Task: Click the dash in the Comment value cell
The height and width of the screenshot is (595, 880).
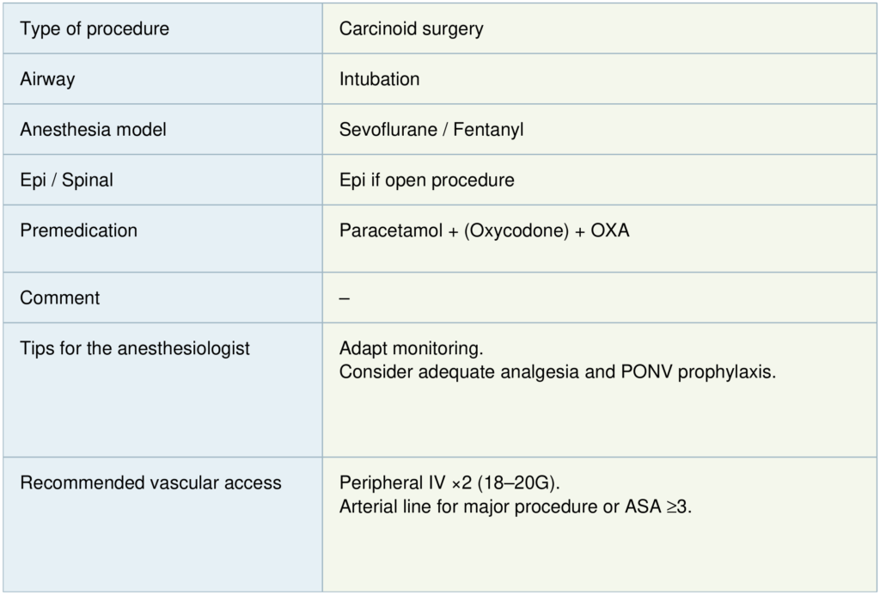Action: point(345,297)
